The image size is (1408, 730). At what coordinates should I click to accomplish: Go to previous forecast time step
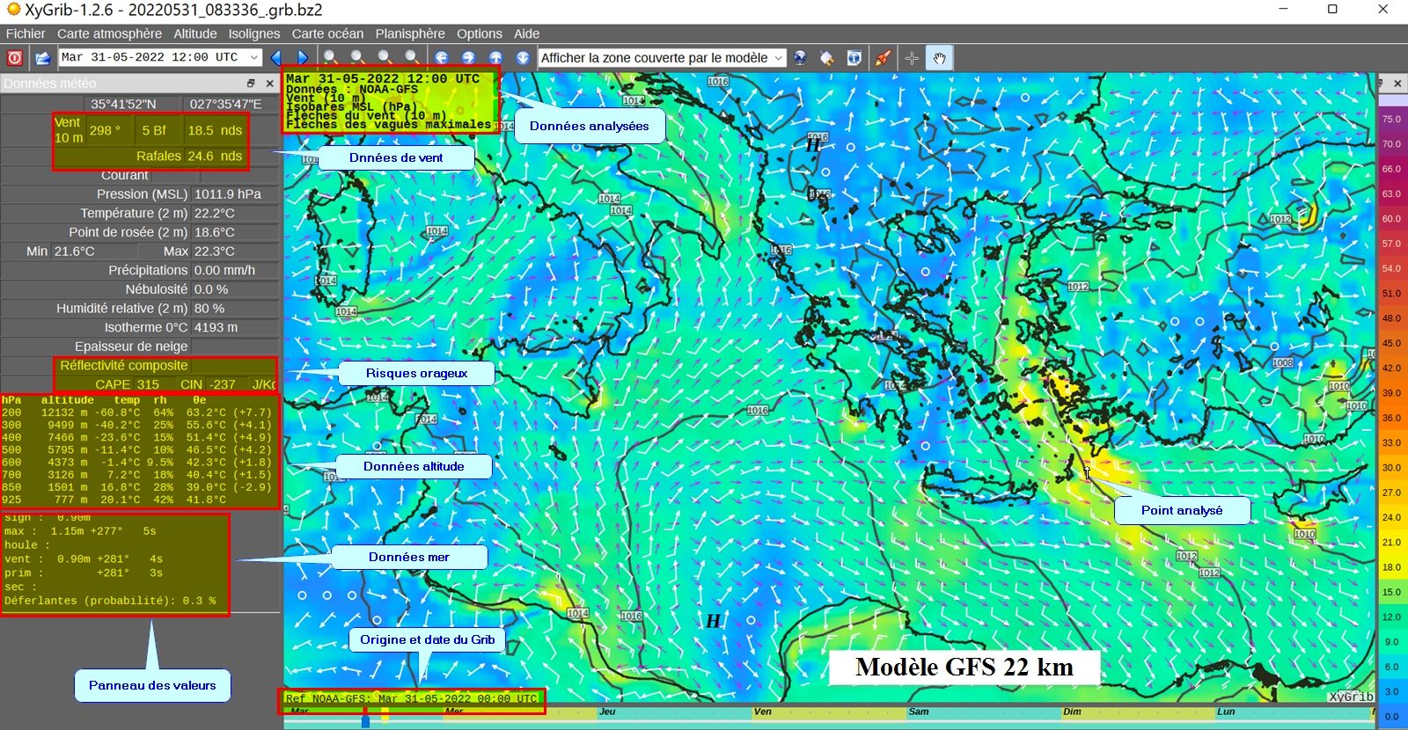click(276, 58)
